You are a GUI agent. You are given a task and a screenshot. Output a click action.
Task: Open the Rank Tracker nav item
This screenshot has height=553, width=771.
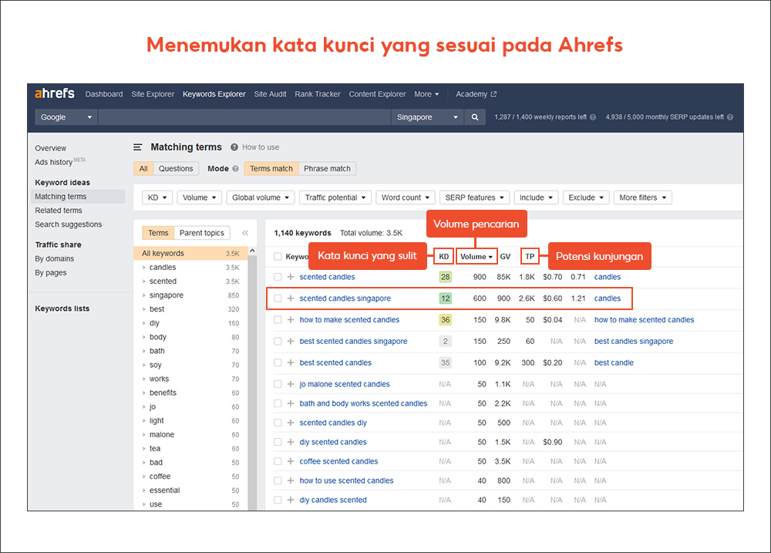(x=318, y=94)
